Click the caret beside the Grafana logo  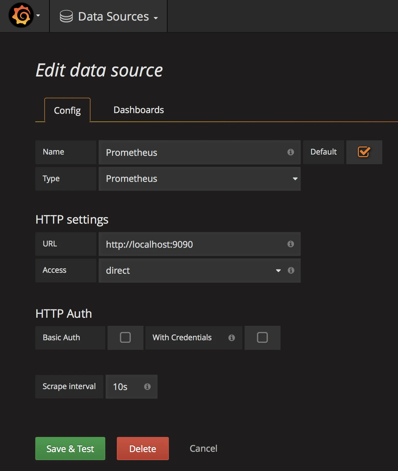[x=38, y=15]
